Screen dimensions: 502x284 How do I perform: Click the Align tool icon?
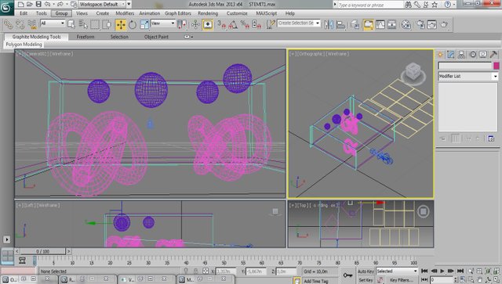(340, 24)
